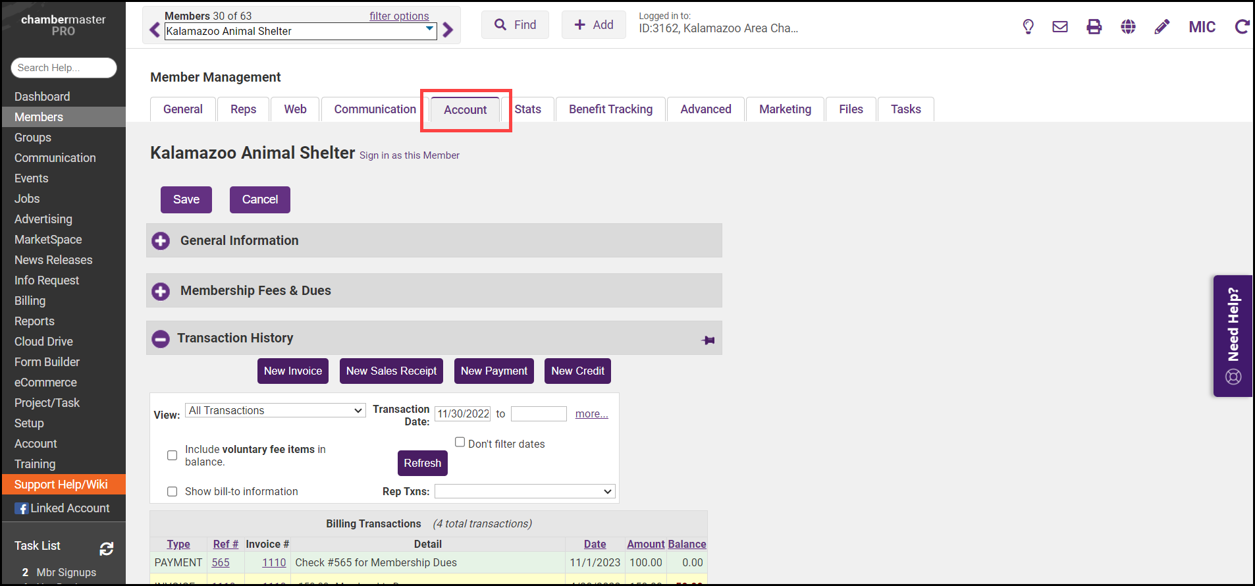Open the Rep Txns dropdown
1255x586 pixels.
click(525, 492)
